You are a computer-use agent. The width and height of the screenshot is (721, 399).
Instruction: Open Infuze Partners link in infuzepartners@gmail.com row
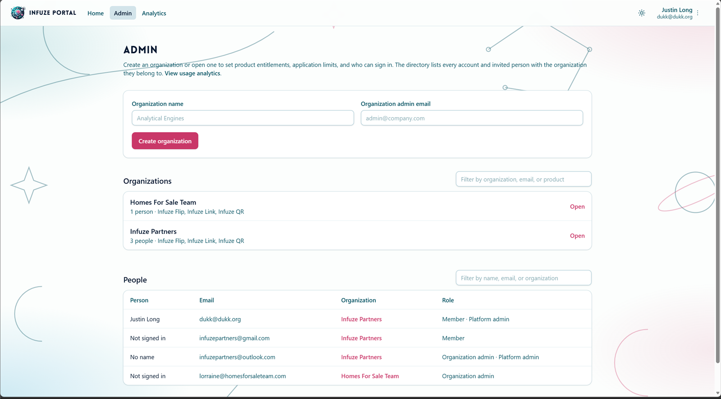(x=361, y=338)
